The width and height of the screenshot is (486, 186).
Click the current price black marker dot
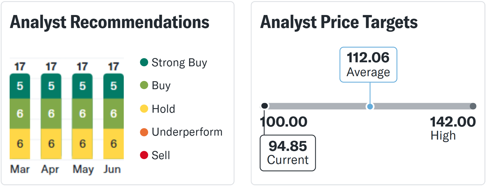[x=265, y=106]
